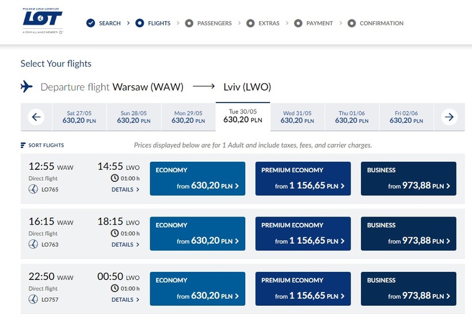This screenshot has height=334, width=472.
Task: Click the next dates right arrow
Action: coord(450,117)
